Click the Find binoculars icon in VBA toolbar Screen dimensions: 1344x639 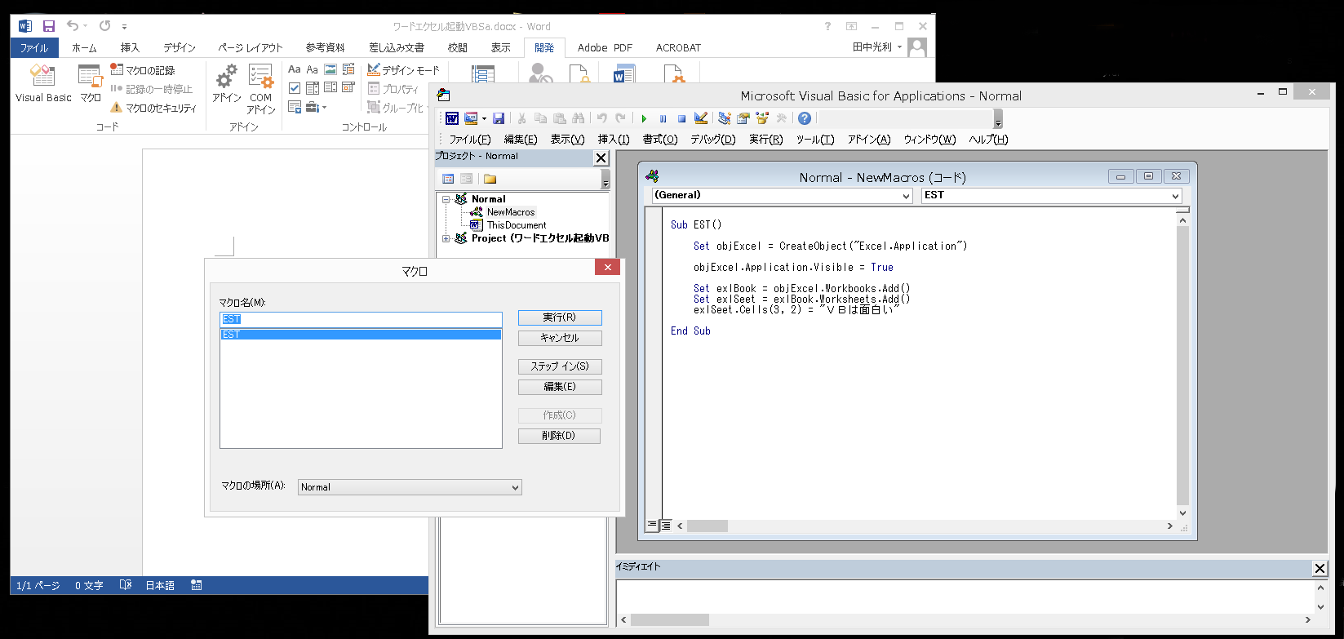579,118
